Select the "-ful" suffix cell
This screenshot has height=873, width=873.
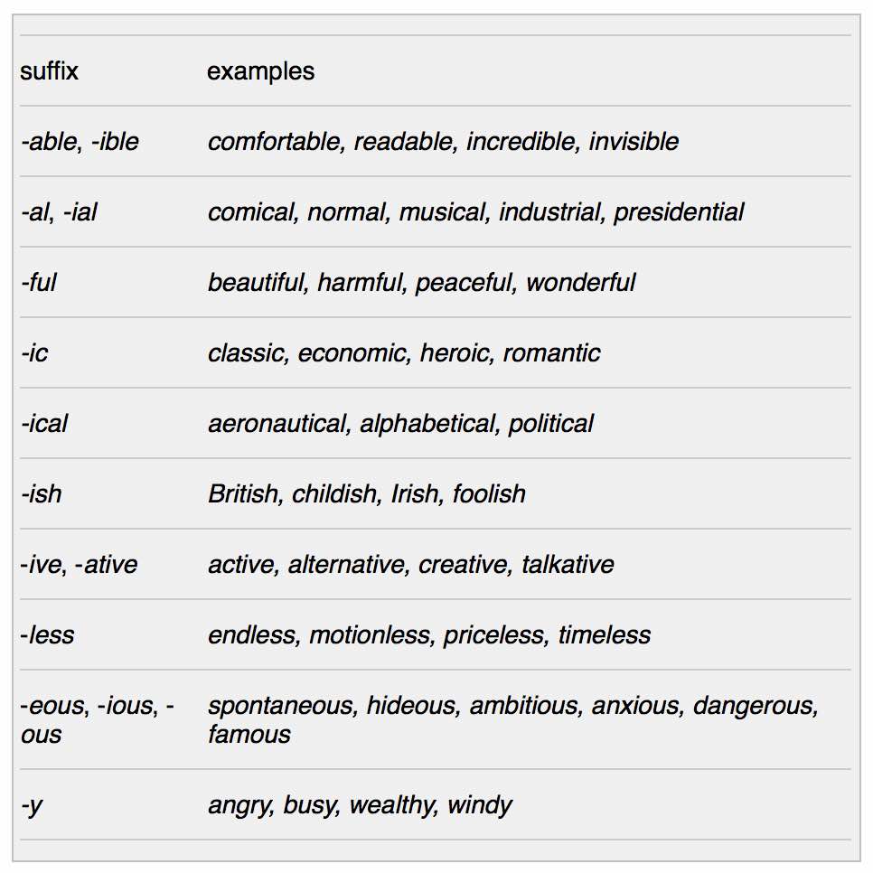point(39,283)
